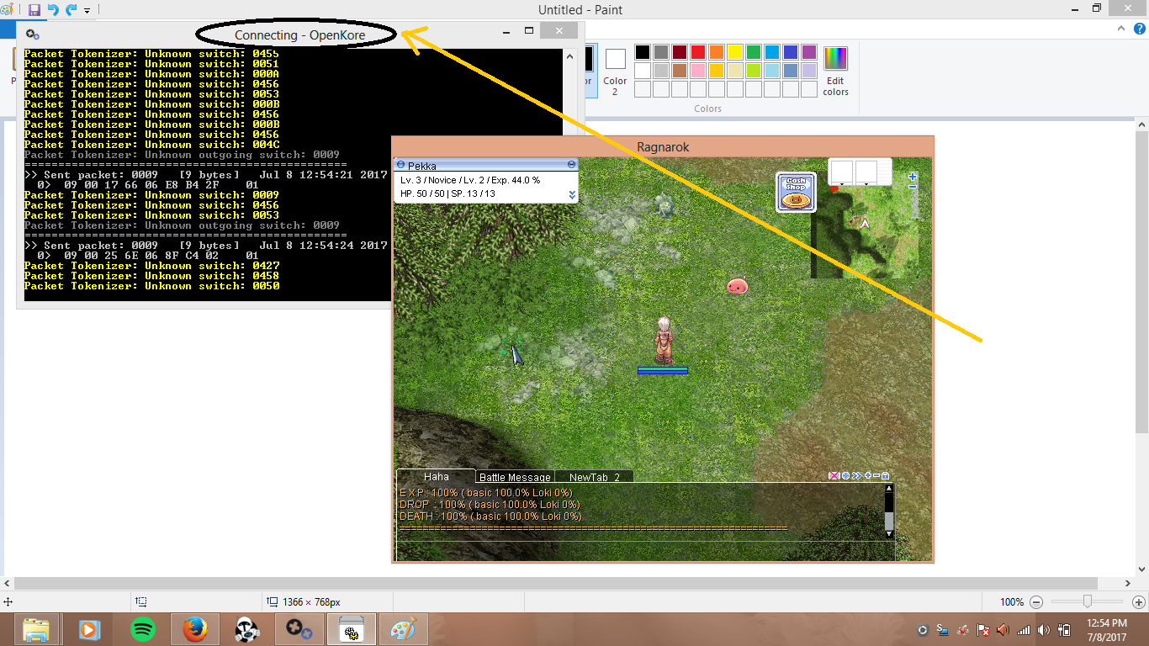Open the taskbar clock showing 12:54 PM

pyautogui.click(x=1106, y=629)
